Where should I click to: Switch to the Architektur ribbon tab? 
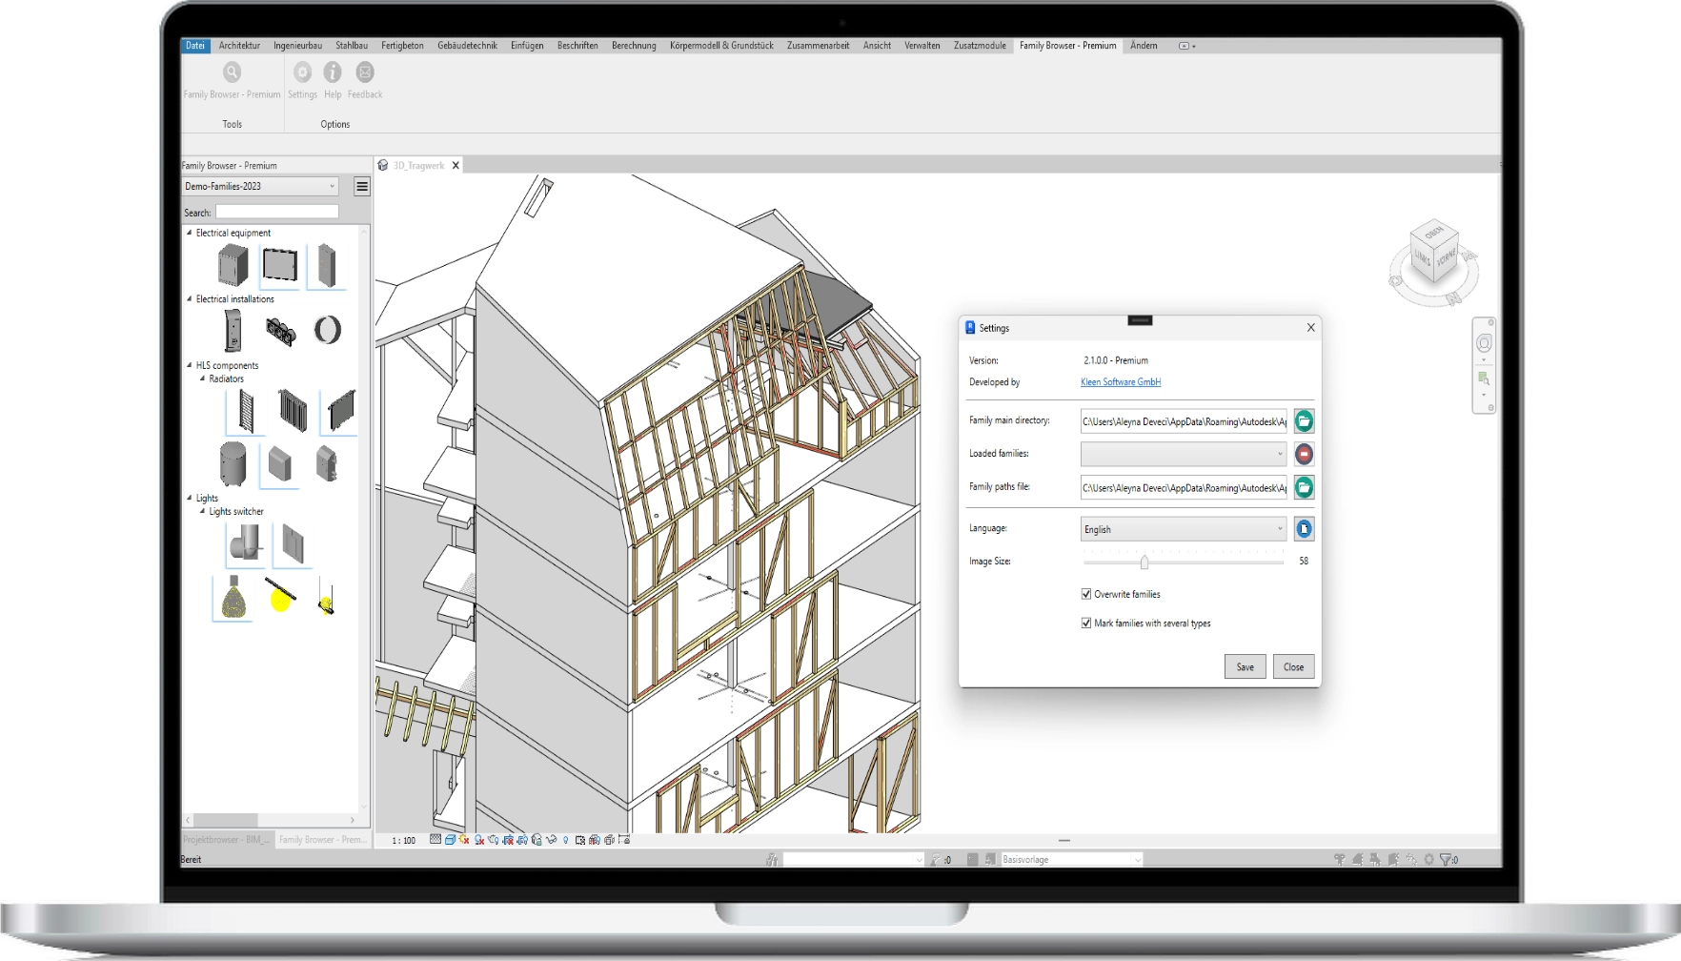239,46
